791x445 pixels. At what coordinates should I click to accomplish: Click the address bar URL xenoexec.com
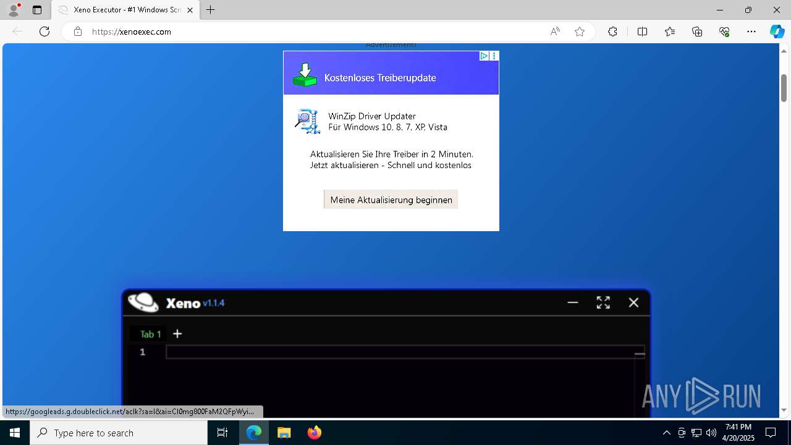tap(132, 32)
